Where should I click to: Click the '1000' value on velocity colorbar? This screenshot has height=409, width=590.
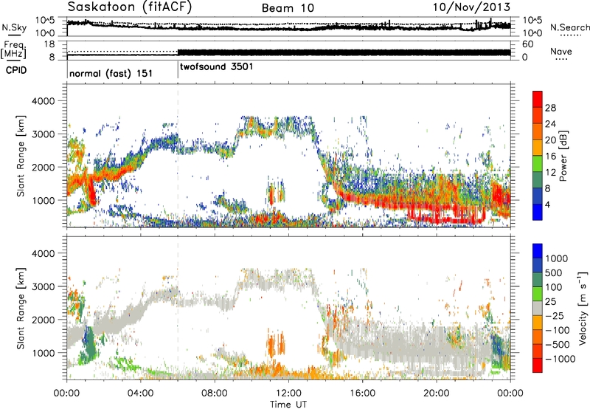point(556,258)
